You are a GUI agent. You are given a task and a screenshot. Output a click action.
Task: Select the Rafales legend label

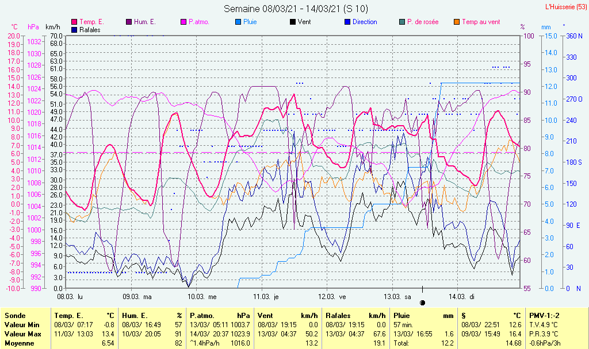(x=90, y=30)
